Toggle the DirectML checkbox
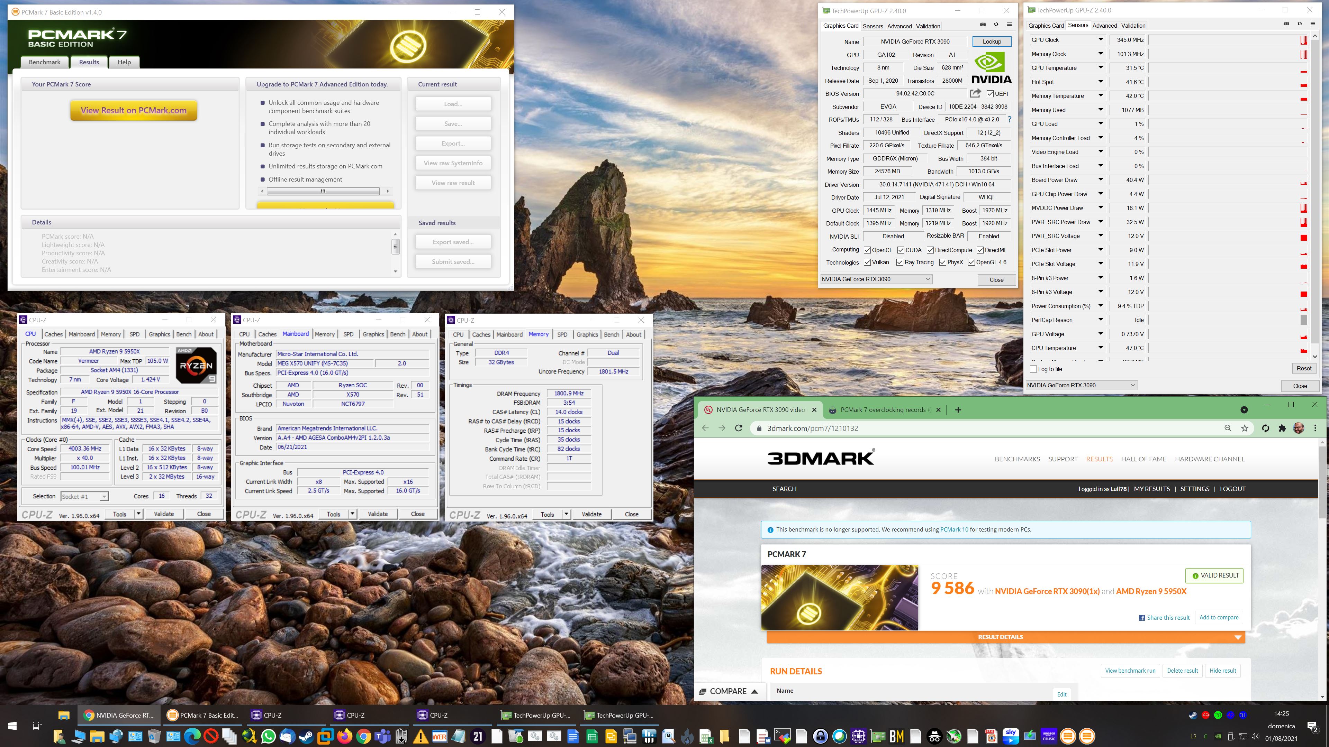The height and width of the screenshot is (747, 1329). click(x=980, y=250)
